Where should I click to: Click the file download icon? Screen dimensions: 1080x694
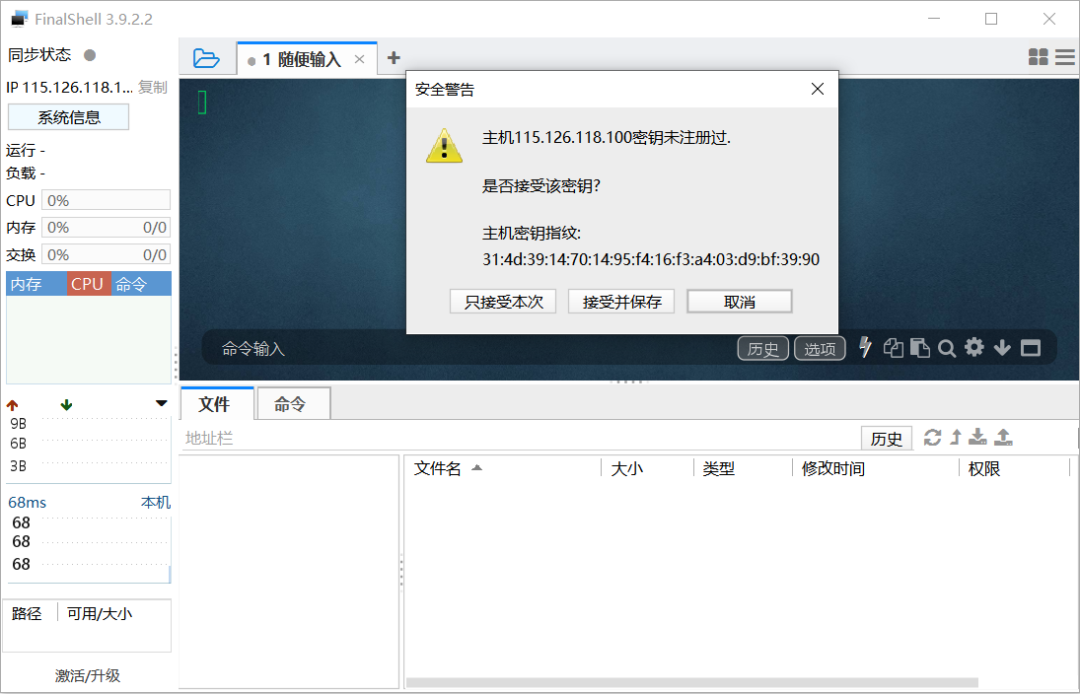point(977,437)
